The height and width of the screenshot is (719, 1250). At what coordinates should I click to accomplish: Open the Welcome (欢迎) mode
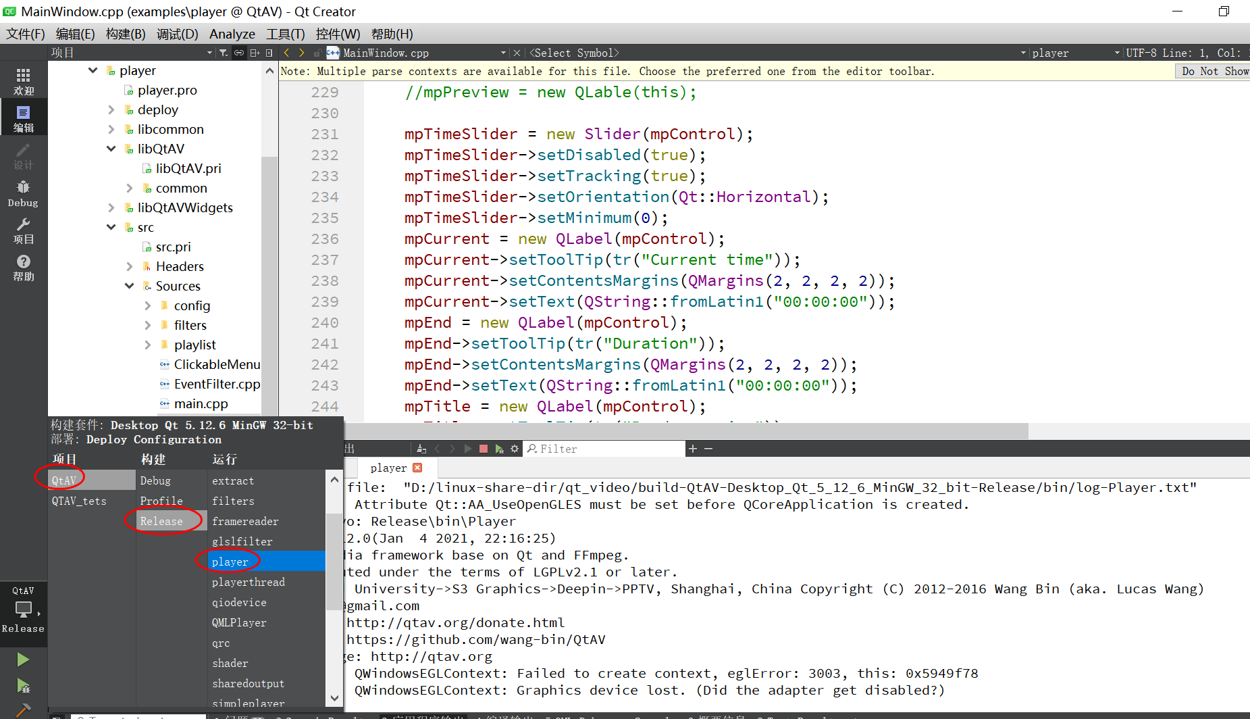[x=23, y=81]
